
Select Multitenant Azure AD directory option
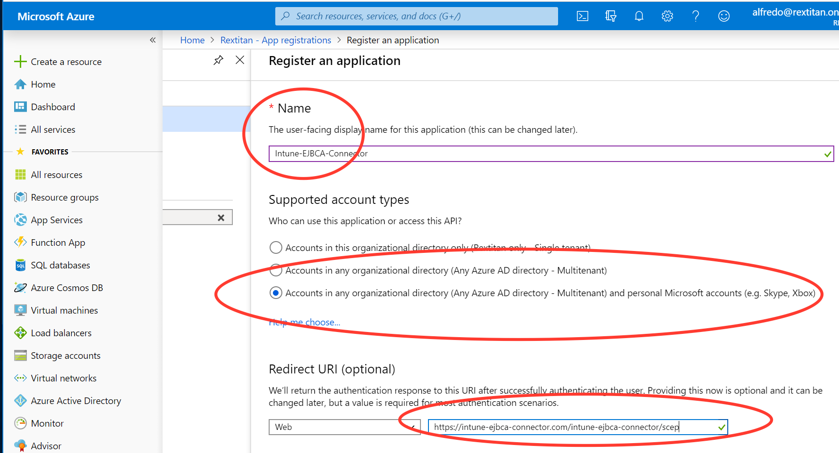click(x=276, y=270)
